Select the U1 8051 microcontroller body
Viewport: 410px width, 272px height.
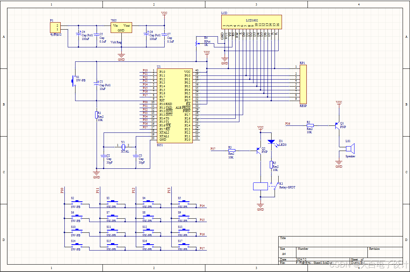(x=175, y=106)
